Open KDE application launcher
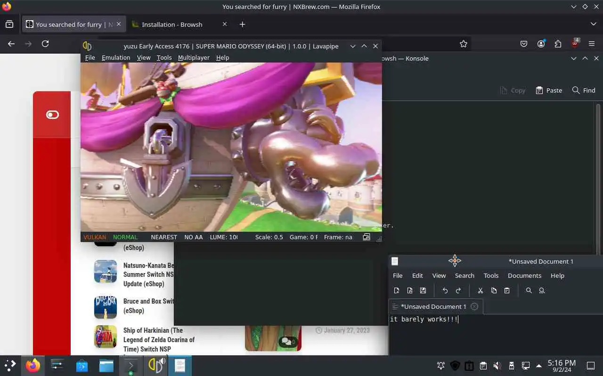The width and height of the screenshot is (603, 376). tap(10, 365)
